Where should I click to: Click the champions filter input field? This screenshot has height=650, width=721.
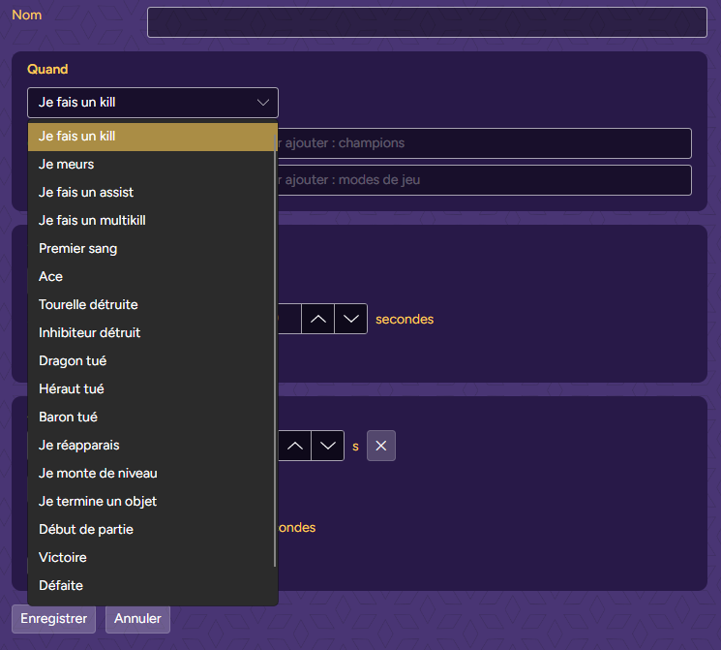485,143
